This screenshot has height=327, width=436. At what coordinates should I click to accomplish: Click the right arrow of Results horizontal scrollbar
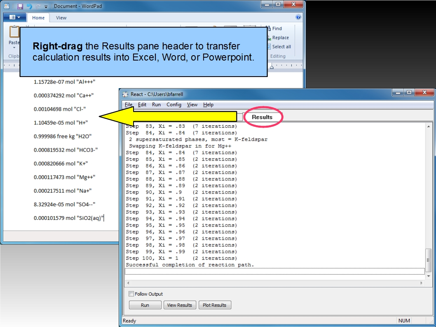point(421,283)
